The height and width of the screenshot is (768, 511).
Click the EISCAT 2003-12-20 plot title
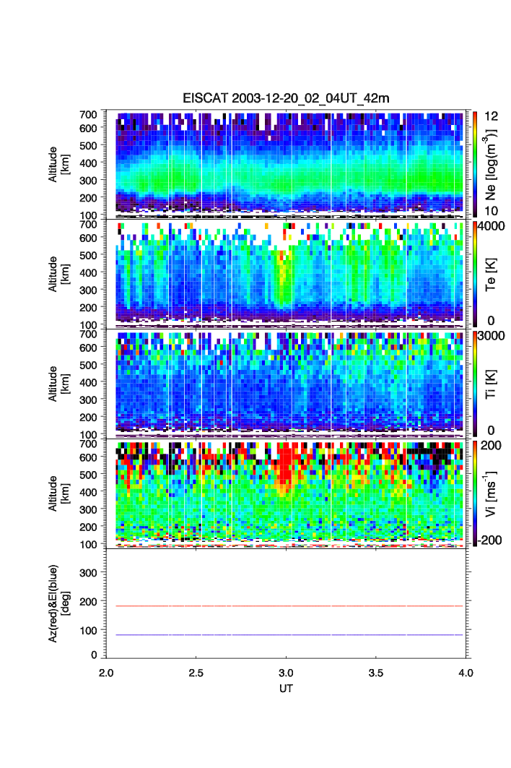click(286, 98)
